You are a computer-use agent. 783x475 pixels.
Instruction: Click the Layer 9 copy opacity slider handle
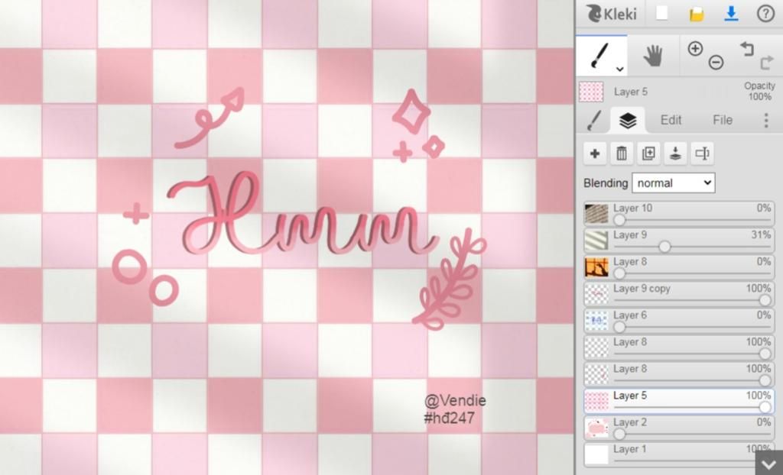pos(765,300)
